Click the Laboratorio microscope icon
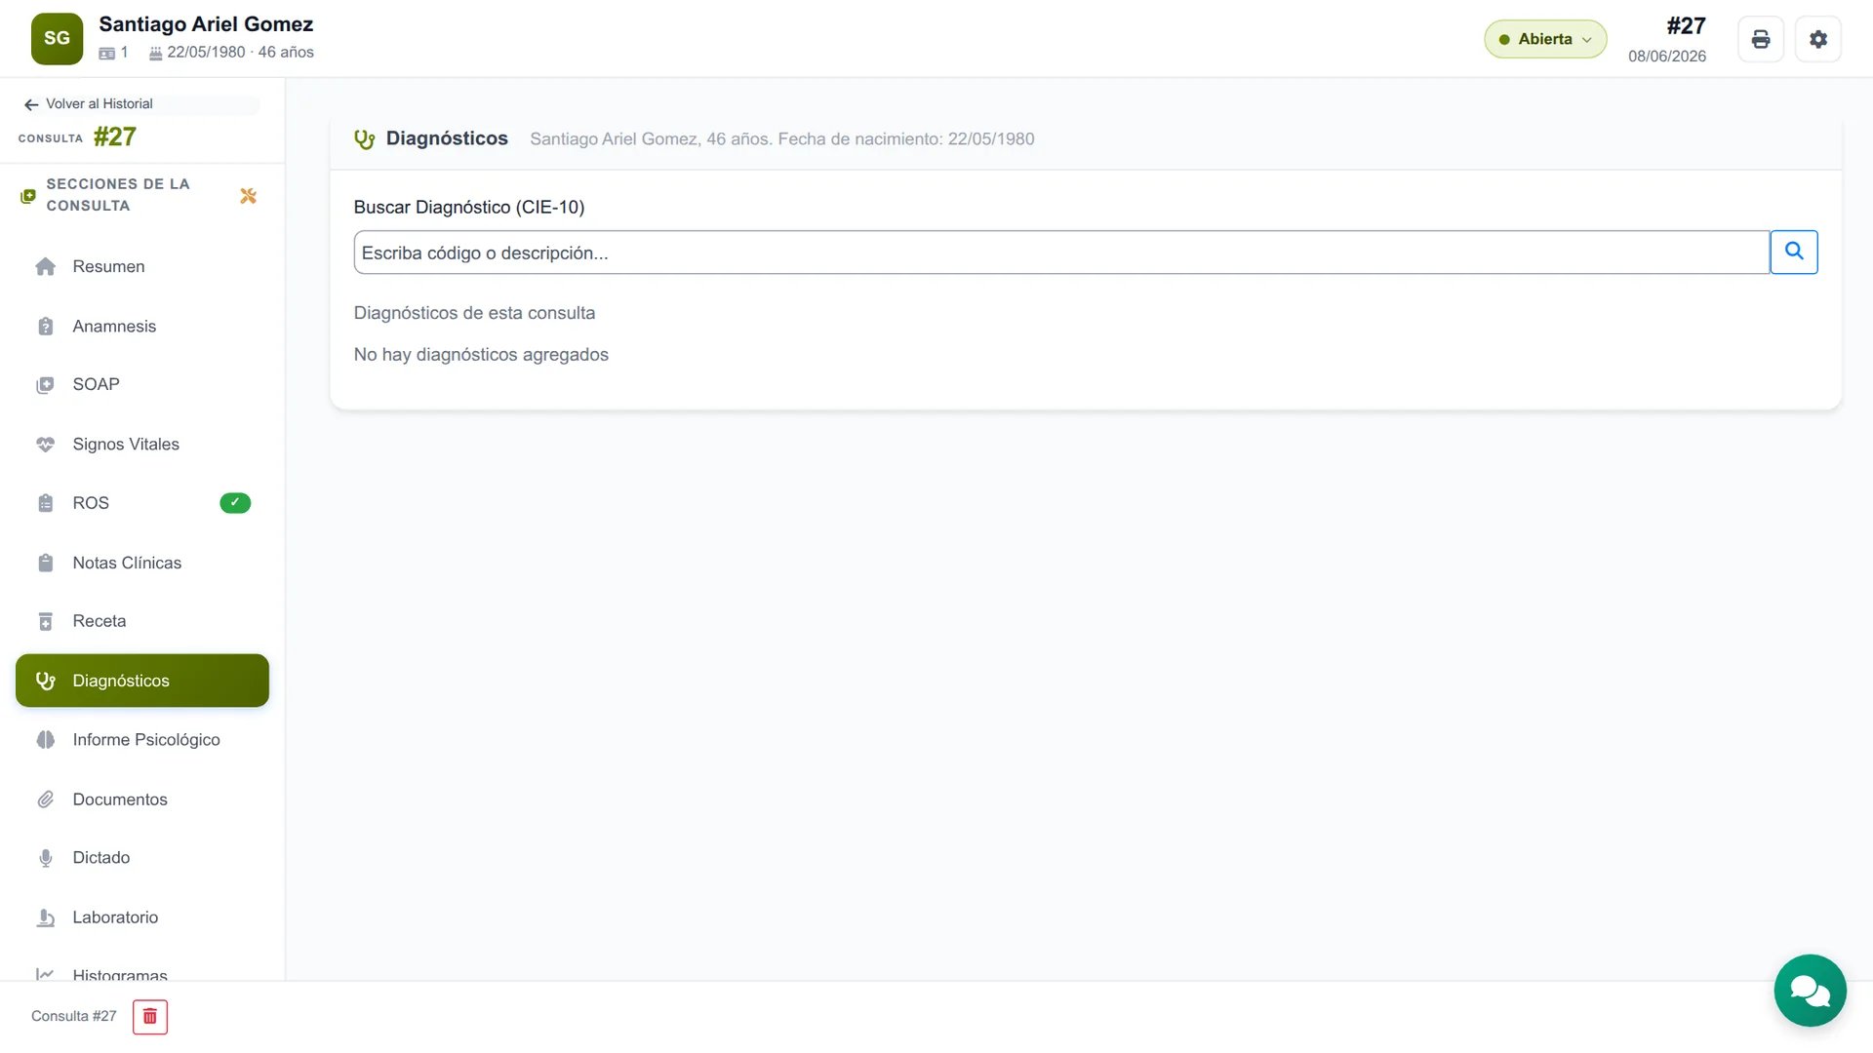The width and height of the screenshot is (1873, 1053). click(x=45, y=917)
